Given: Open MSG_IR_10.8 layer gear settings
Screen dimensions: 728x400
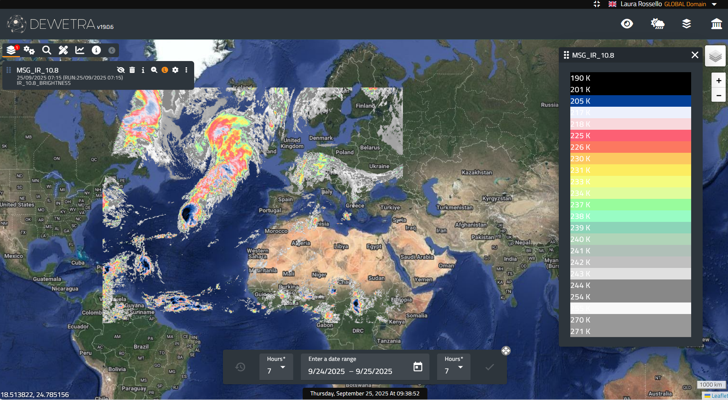Looking at the screenshot, I should pos(175,70).
